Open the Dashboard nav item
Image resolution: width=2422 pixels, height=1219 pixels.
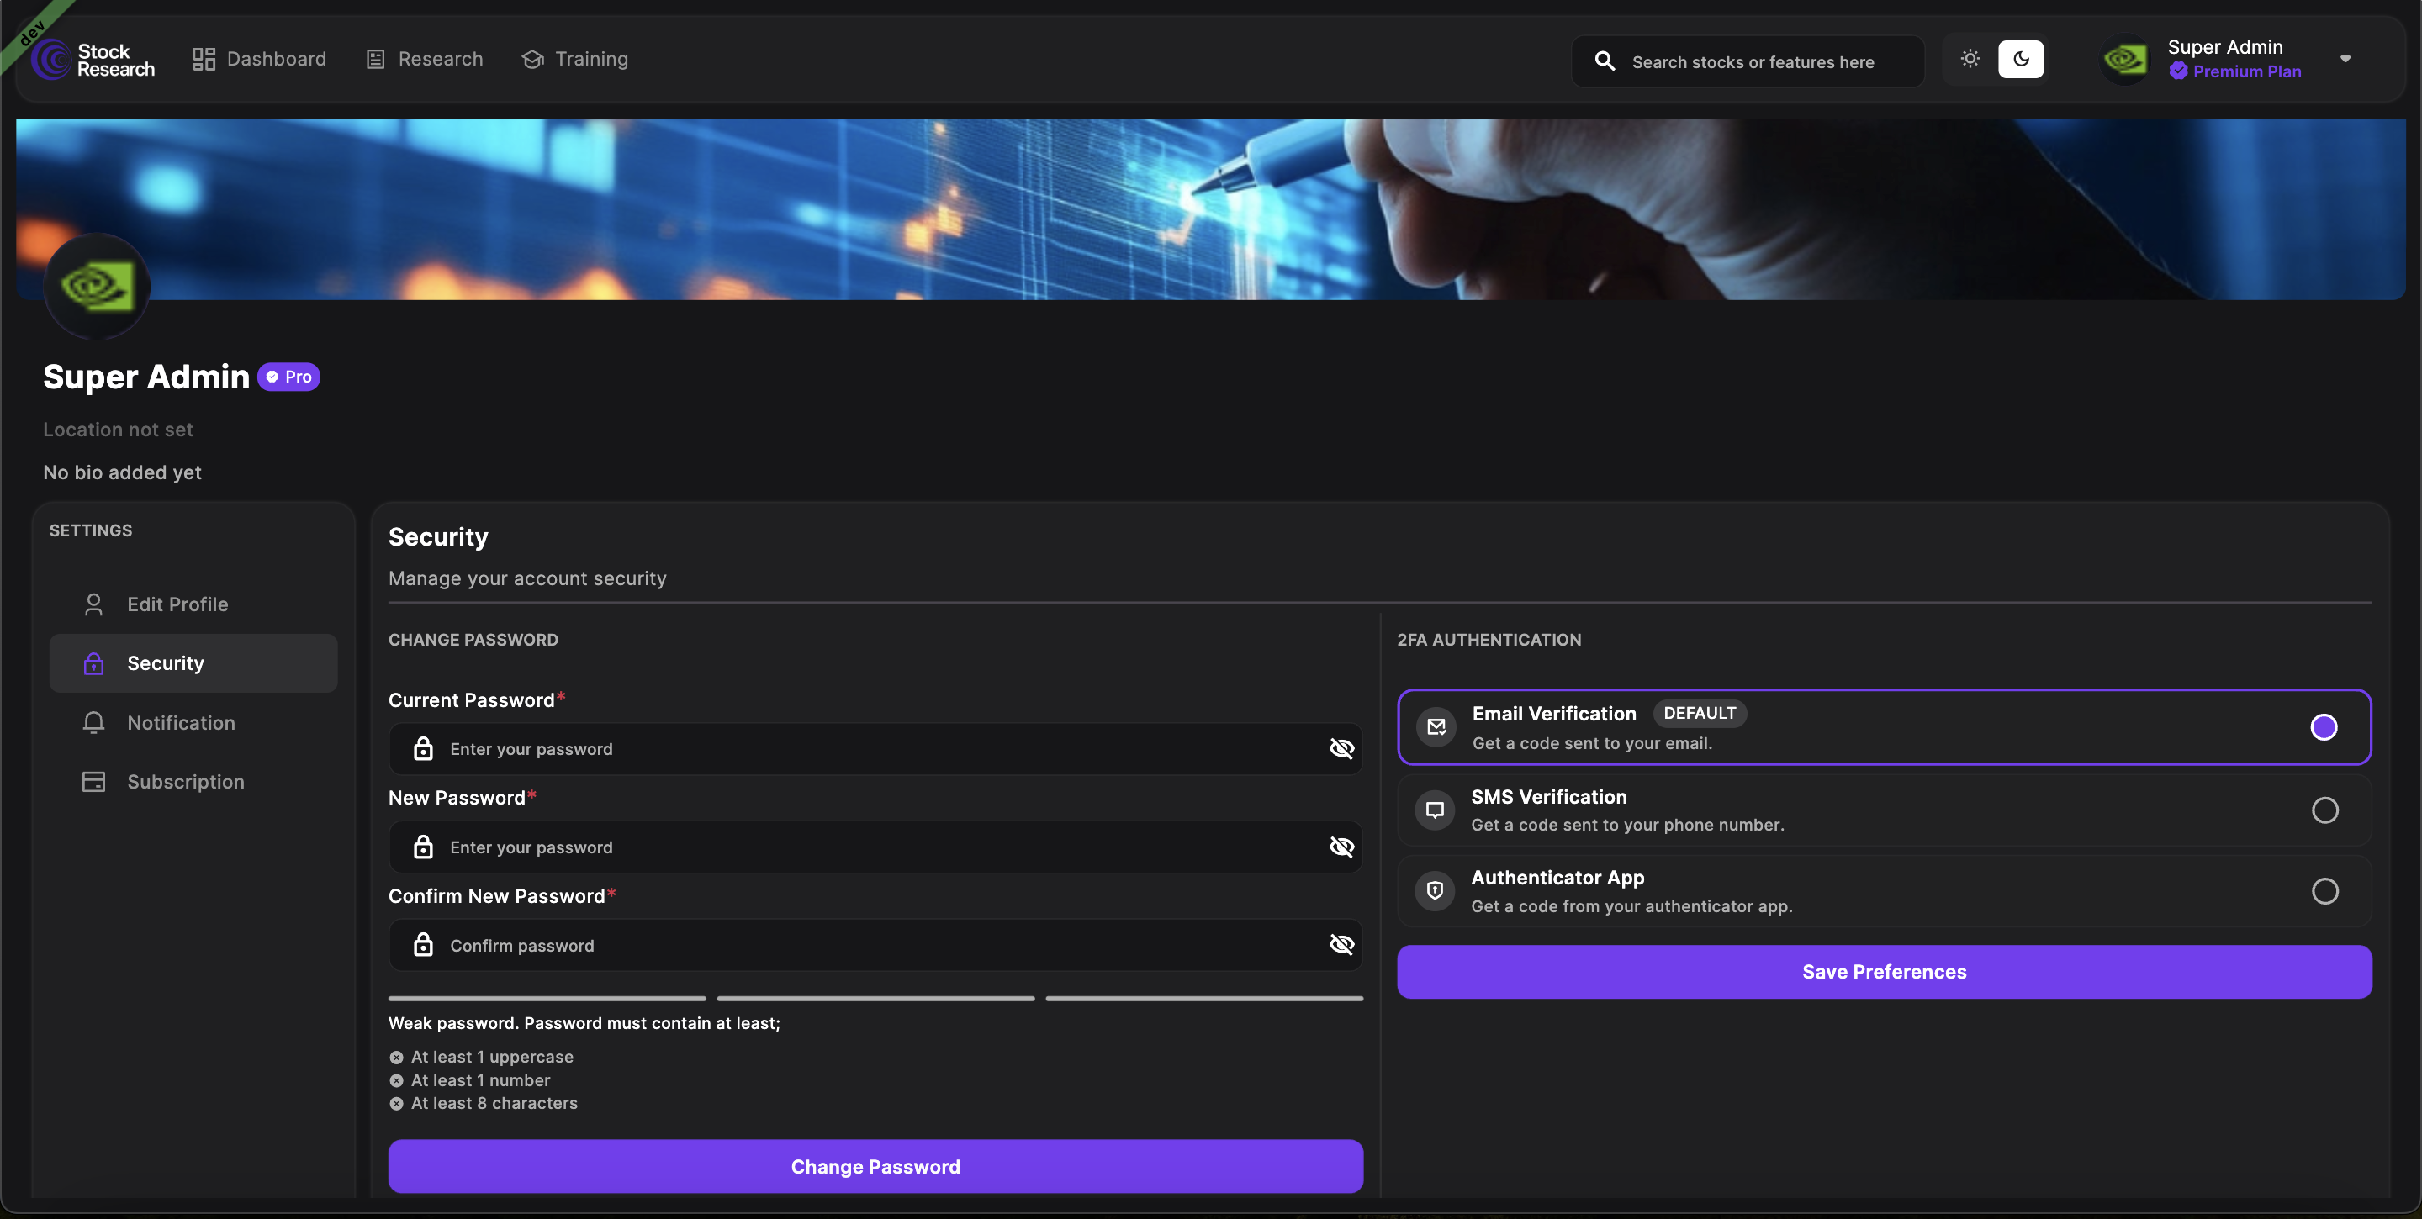point(260,59)
